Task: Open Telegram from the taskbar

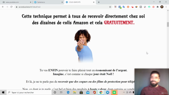Action: click(x=107, y=92)
